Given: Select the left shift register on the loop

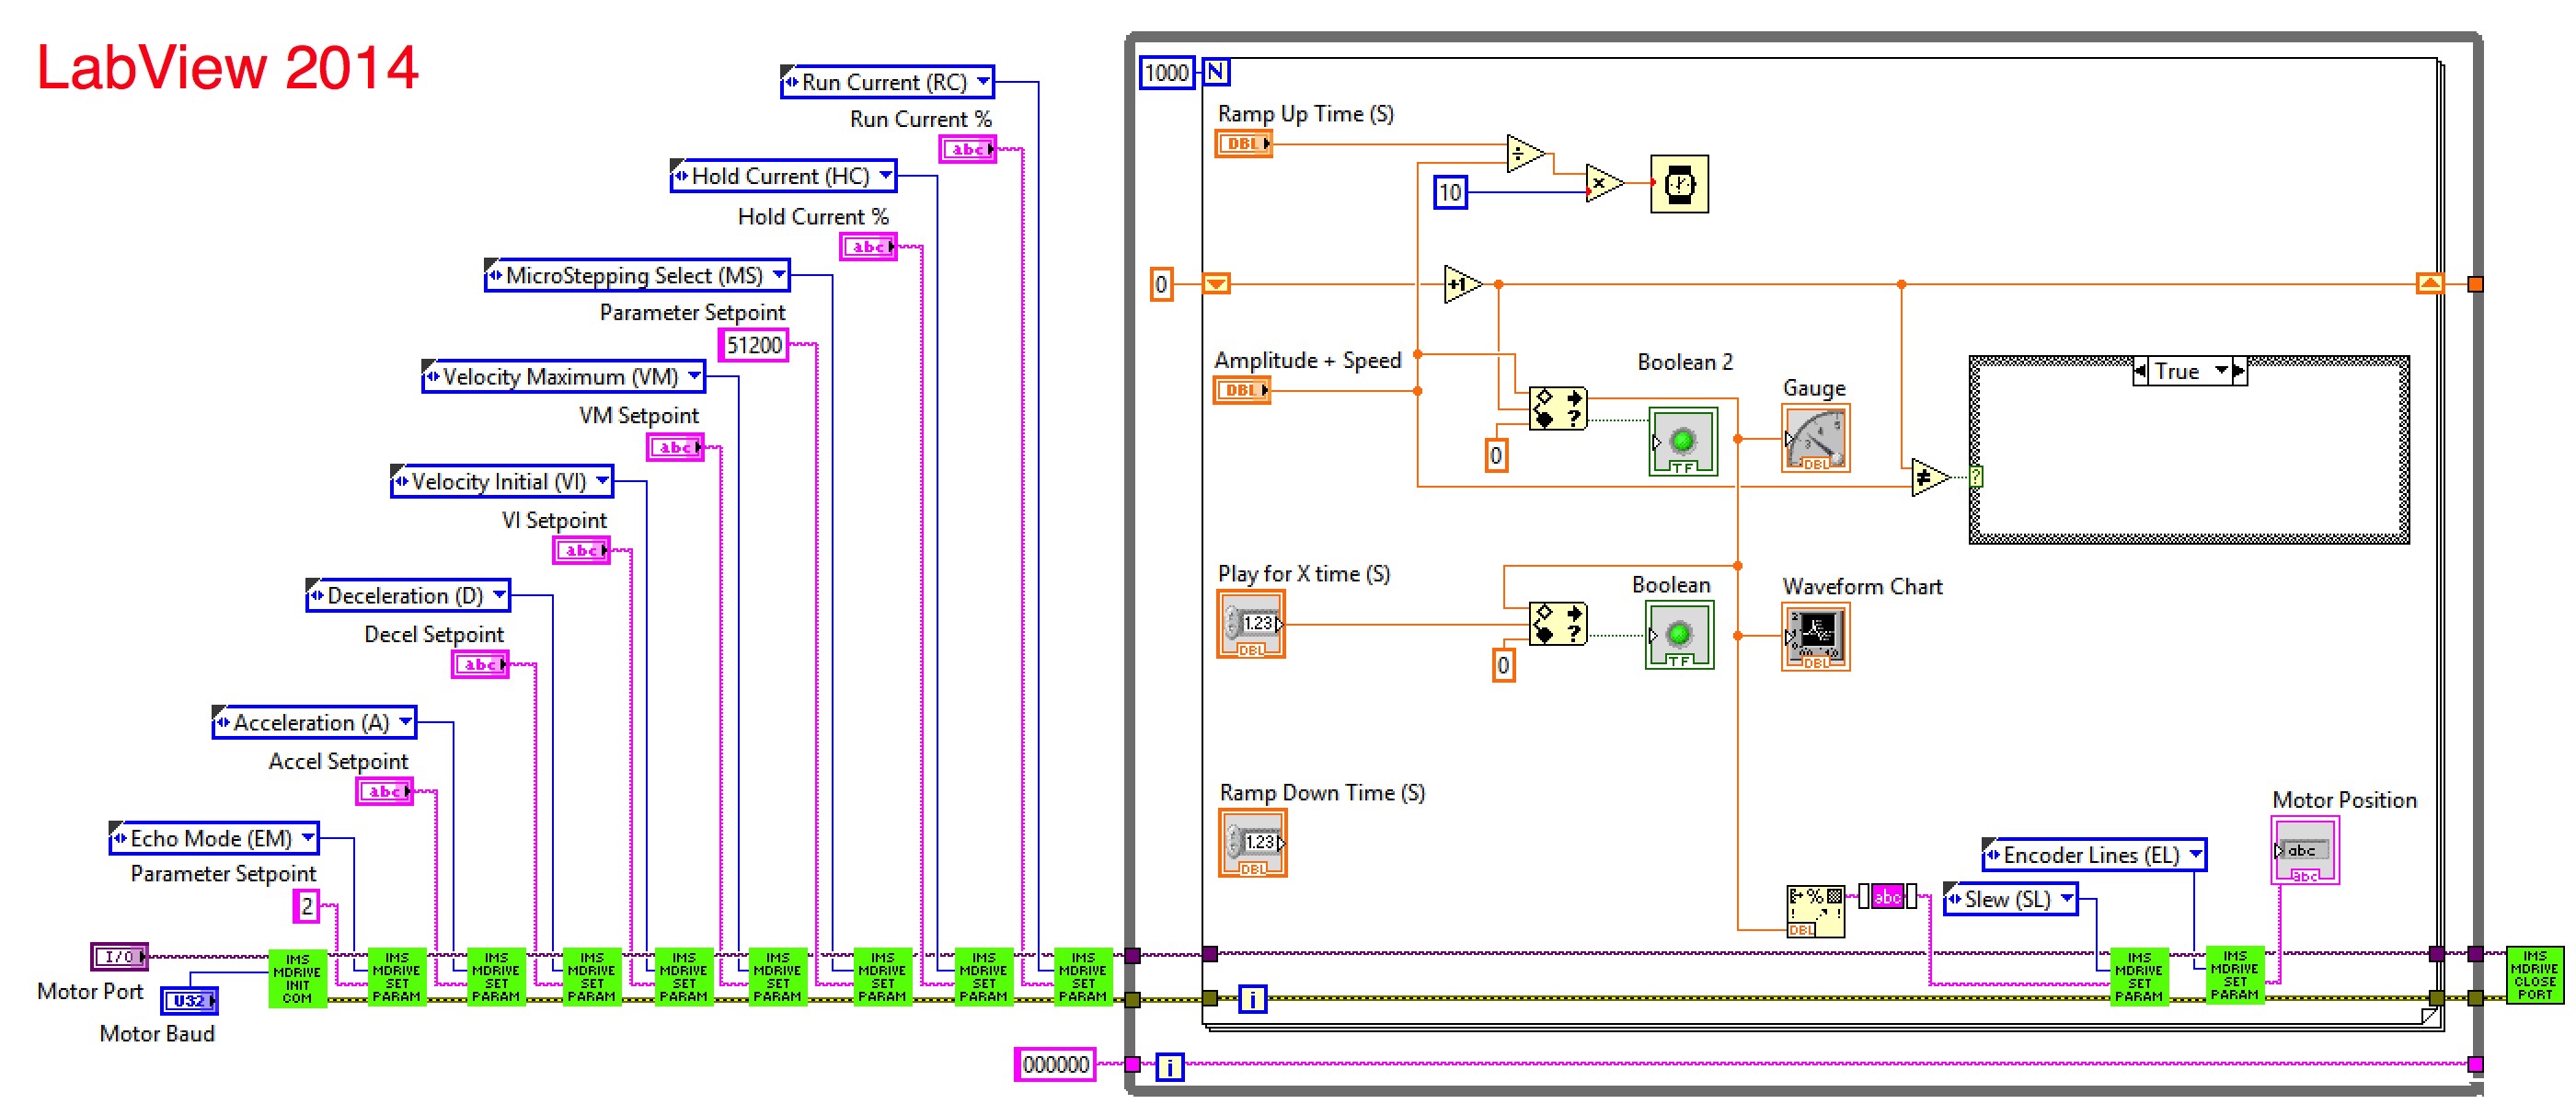Looking at the screenshot, I should (x=1216, y=284).
